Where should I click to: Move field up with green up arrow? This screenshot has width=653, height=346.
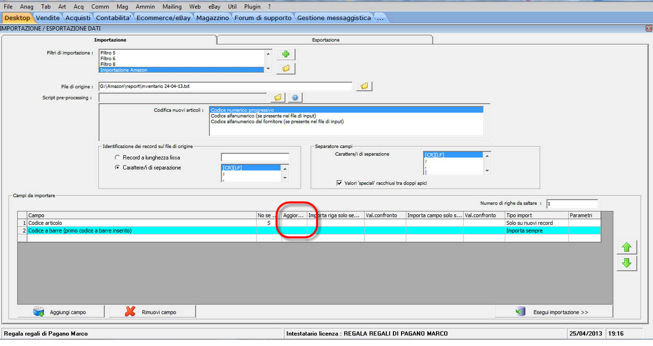627,247
